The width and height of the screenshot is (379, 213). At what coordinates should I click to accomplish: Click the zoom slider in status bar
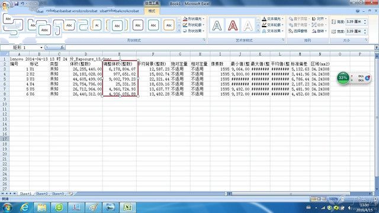click(358, 199)
